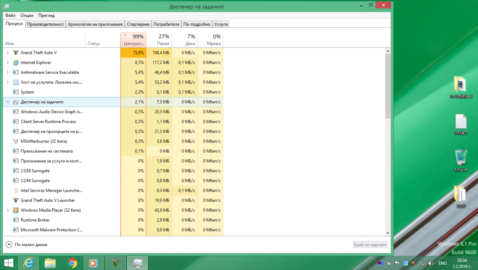Open the Dr Dolittle 3 desktop folder
This screenshot has height=270, width=478.
click(461, 87)
